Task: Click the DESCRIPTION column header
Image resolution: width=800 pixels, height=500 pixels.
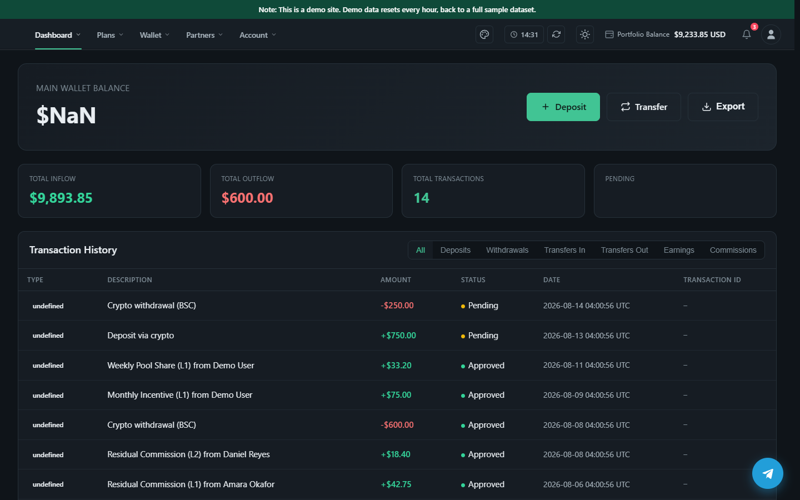Action: [x=129, y=280]
